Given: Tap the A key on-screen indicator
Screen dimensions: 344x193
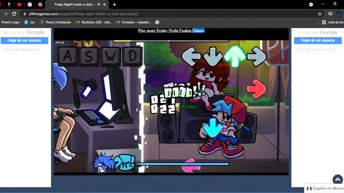Looking at the screenshot, I should (x=68, y=56).
